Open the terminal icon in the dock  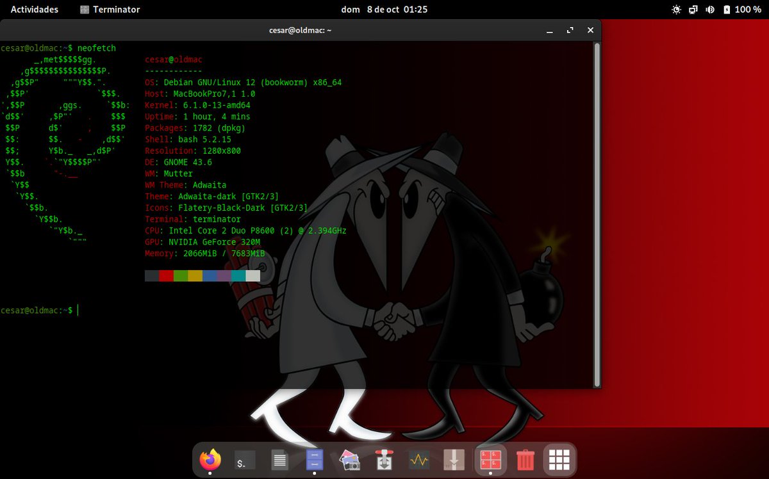pyautogui.click(x=245, y=459)
